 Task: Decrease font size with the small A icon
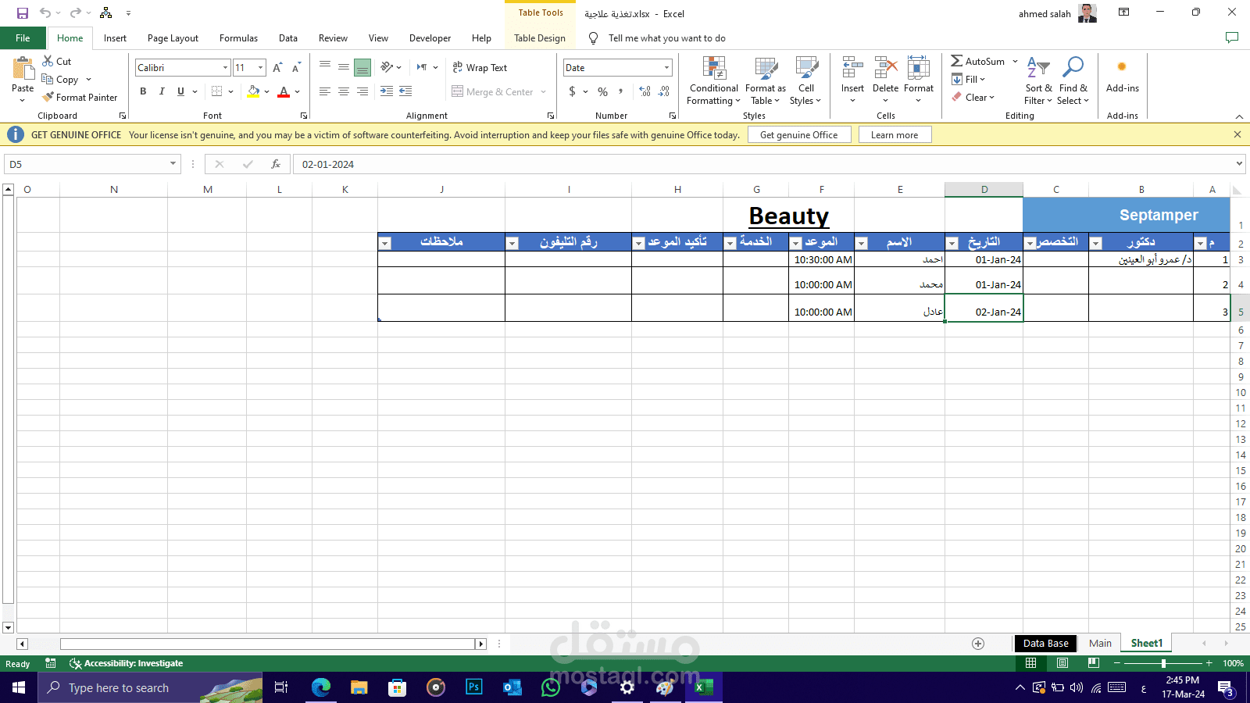click(296, 68)
